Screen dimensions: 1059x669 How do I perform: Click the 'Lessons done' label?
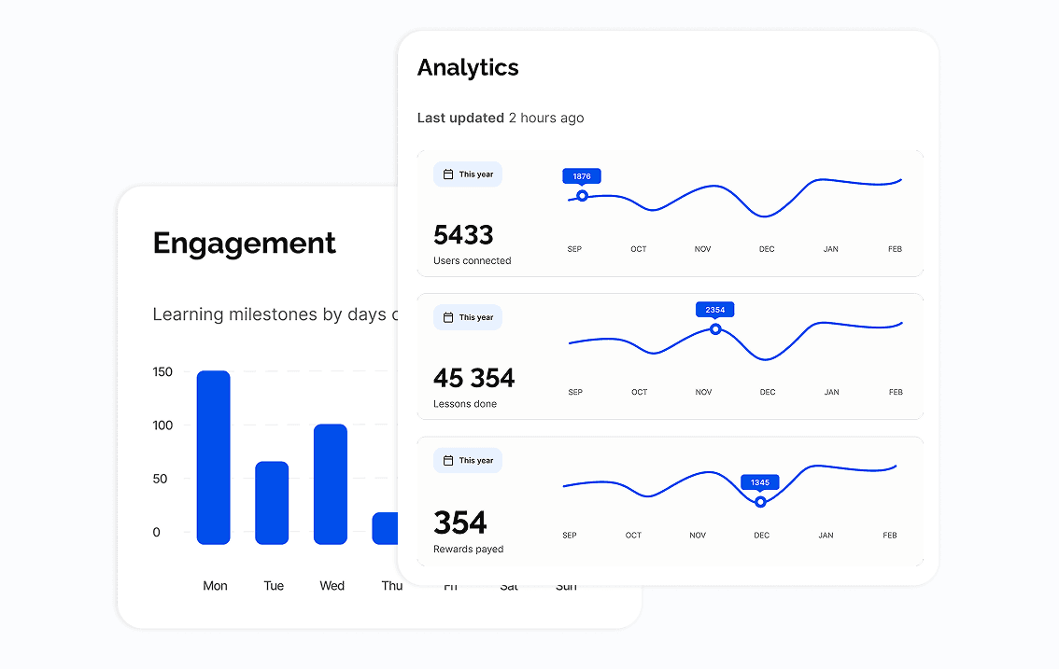(x=465, y=404)
